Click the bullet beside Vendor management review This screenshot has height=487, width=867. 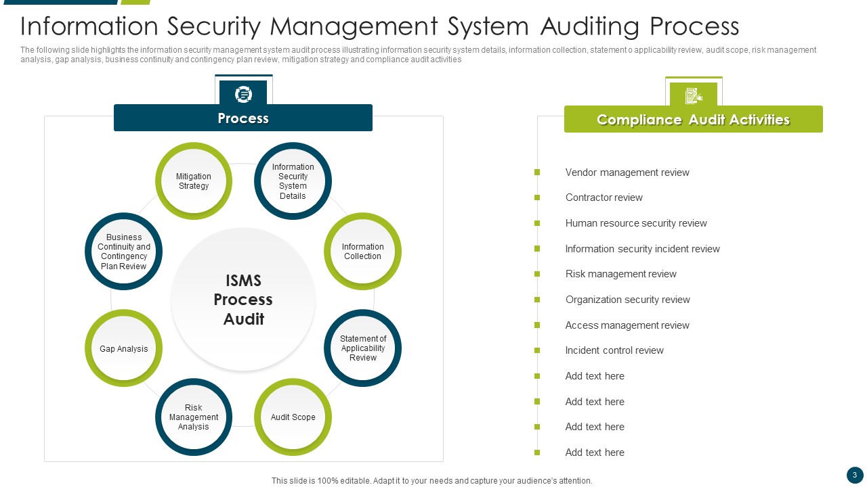point(537,172)
